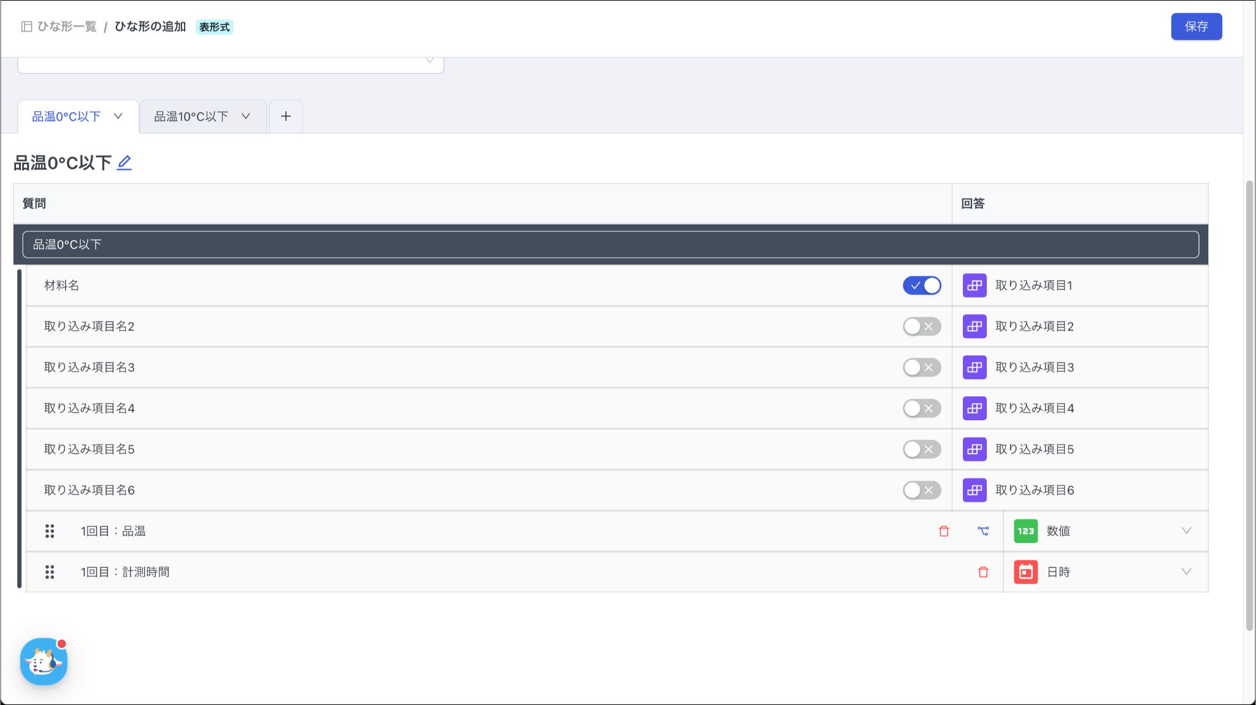The height and width of the screenshot is (705, 1256).
Task: Click the 保存 save button
Action: pyautogui.click(x=1196, y=26)
